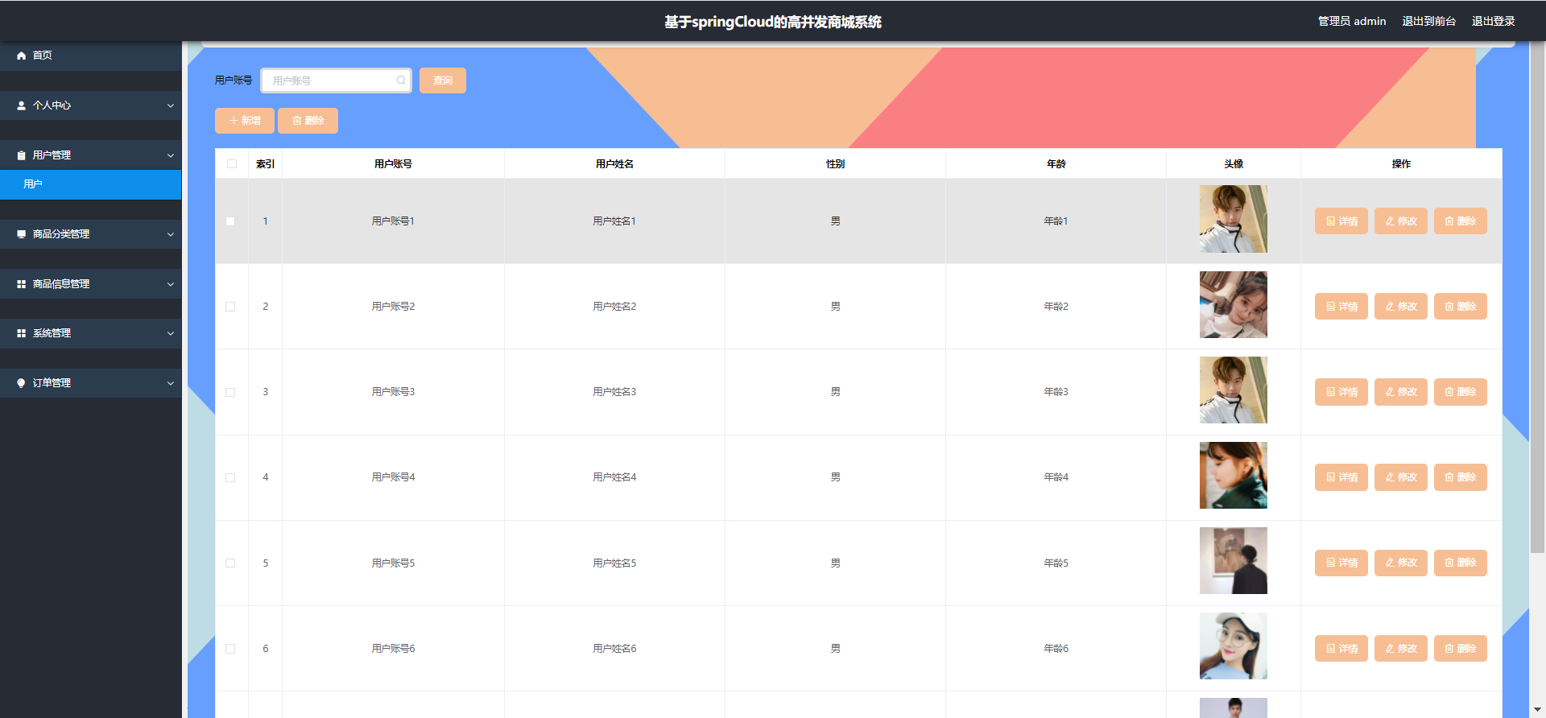The height and width of the screenshot is (718, 1546).
Task: Click 删除 for 用户账号4 row
Action: (1461, 477)
